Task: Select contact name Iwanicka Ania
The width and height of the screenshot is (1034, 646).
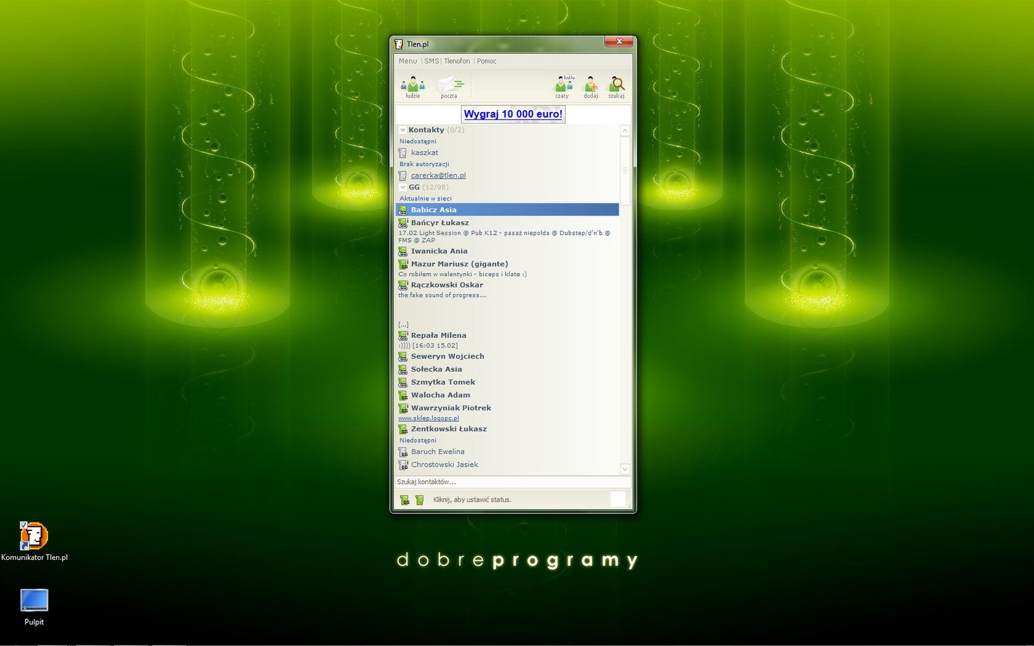Action: (439, 251)
